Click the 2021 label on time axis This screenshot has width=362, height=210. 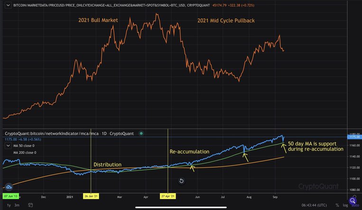tap(69, 197)
